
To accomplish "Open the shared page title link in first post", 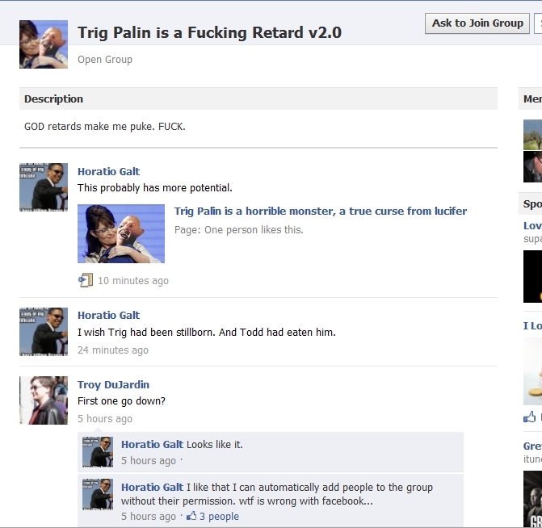I will click(x=321, y=212).
